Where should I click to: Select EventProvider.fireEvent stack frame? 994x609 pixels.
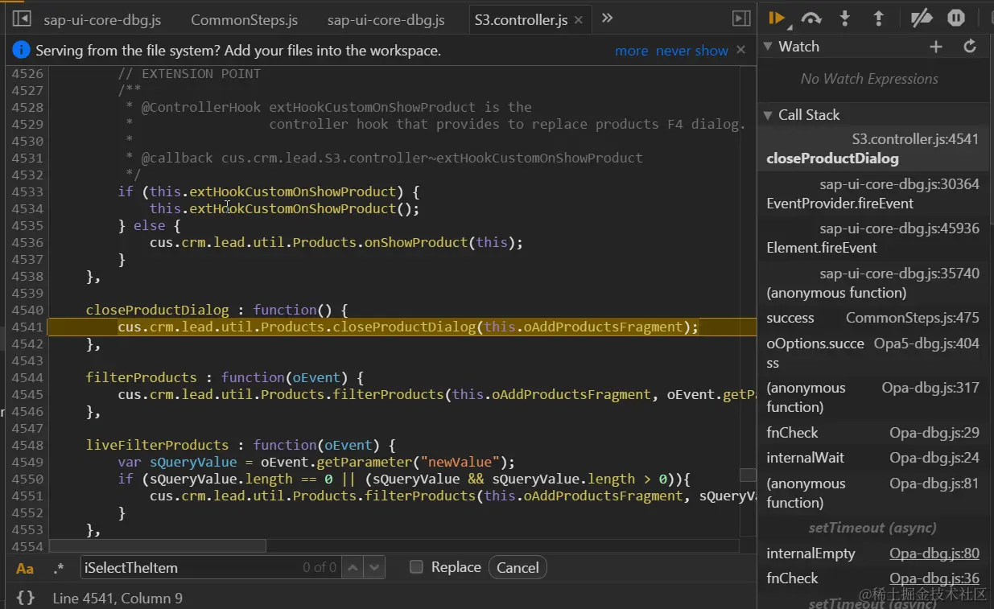pyautogui.click(x=873, y=194)
